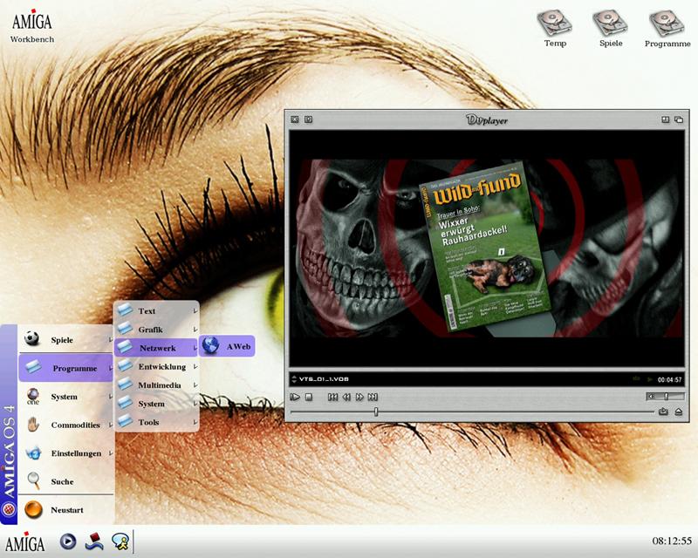Rewind the video in DVplayer
This screenshot has height=558, width=698.
point(346,397)
